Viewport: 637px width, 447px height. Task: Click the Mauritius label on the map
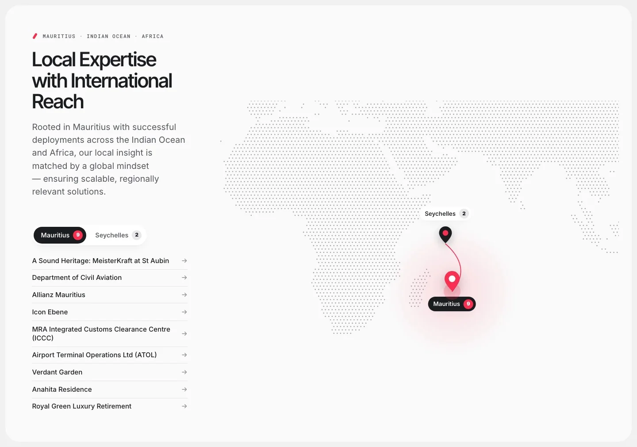pyautogui.click(x=452, y=304)
